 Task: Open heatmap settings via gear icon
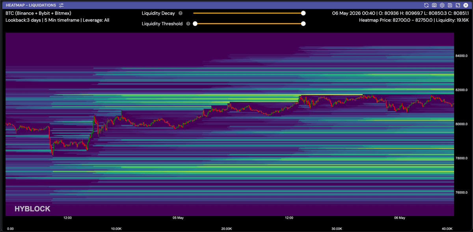442,5
